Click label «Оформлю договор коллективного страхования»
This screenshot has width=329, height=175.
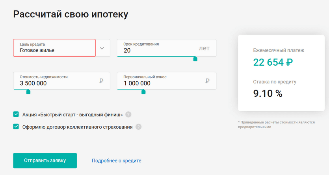pyautogui.click(x=78, y=127)
